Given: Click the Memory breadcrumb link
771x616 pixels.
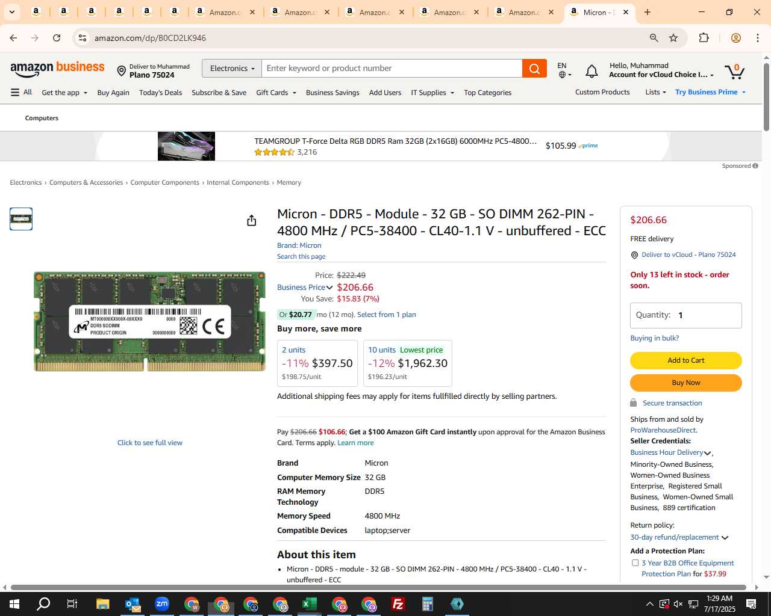Looking at the screenshot, I should pos(289,182).
